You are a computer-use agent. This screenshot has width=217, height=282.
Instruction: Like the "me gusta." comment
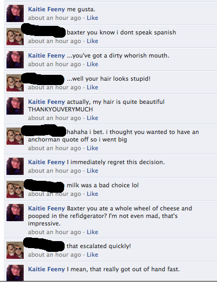pos(93,18)
